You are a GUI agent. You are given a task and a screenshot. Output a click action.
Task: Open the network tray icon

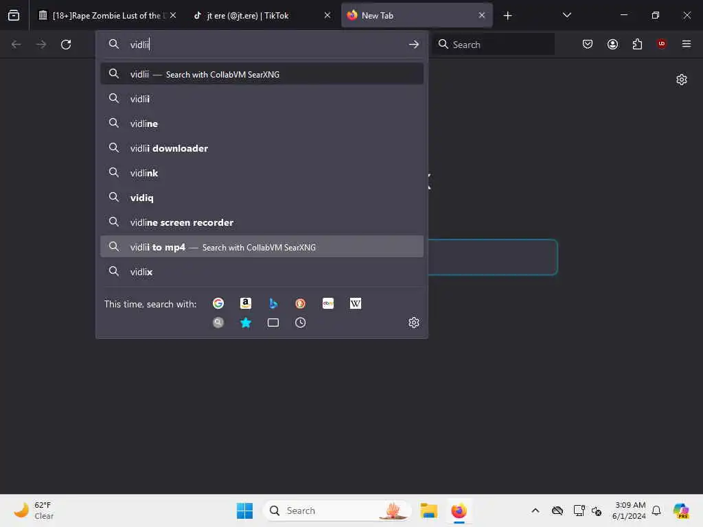(x=579, y=511)
